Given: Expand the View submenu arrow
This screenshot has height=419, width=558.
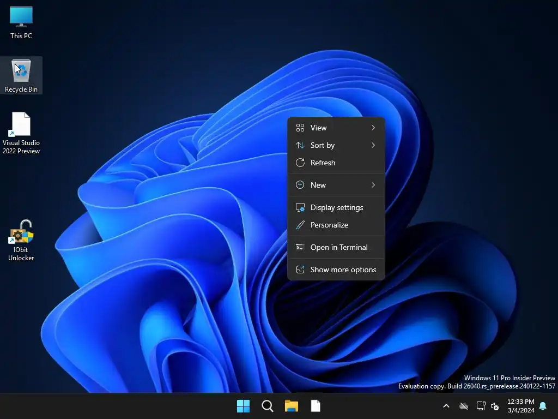Looking at the screenshot, I should click(x=373, y=128).
